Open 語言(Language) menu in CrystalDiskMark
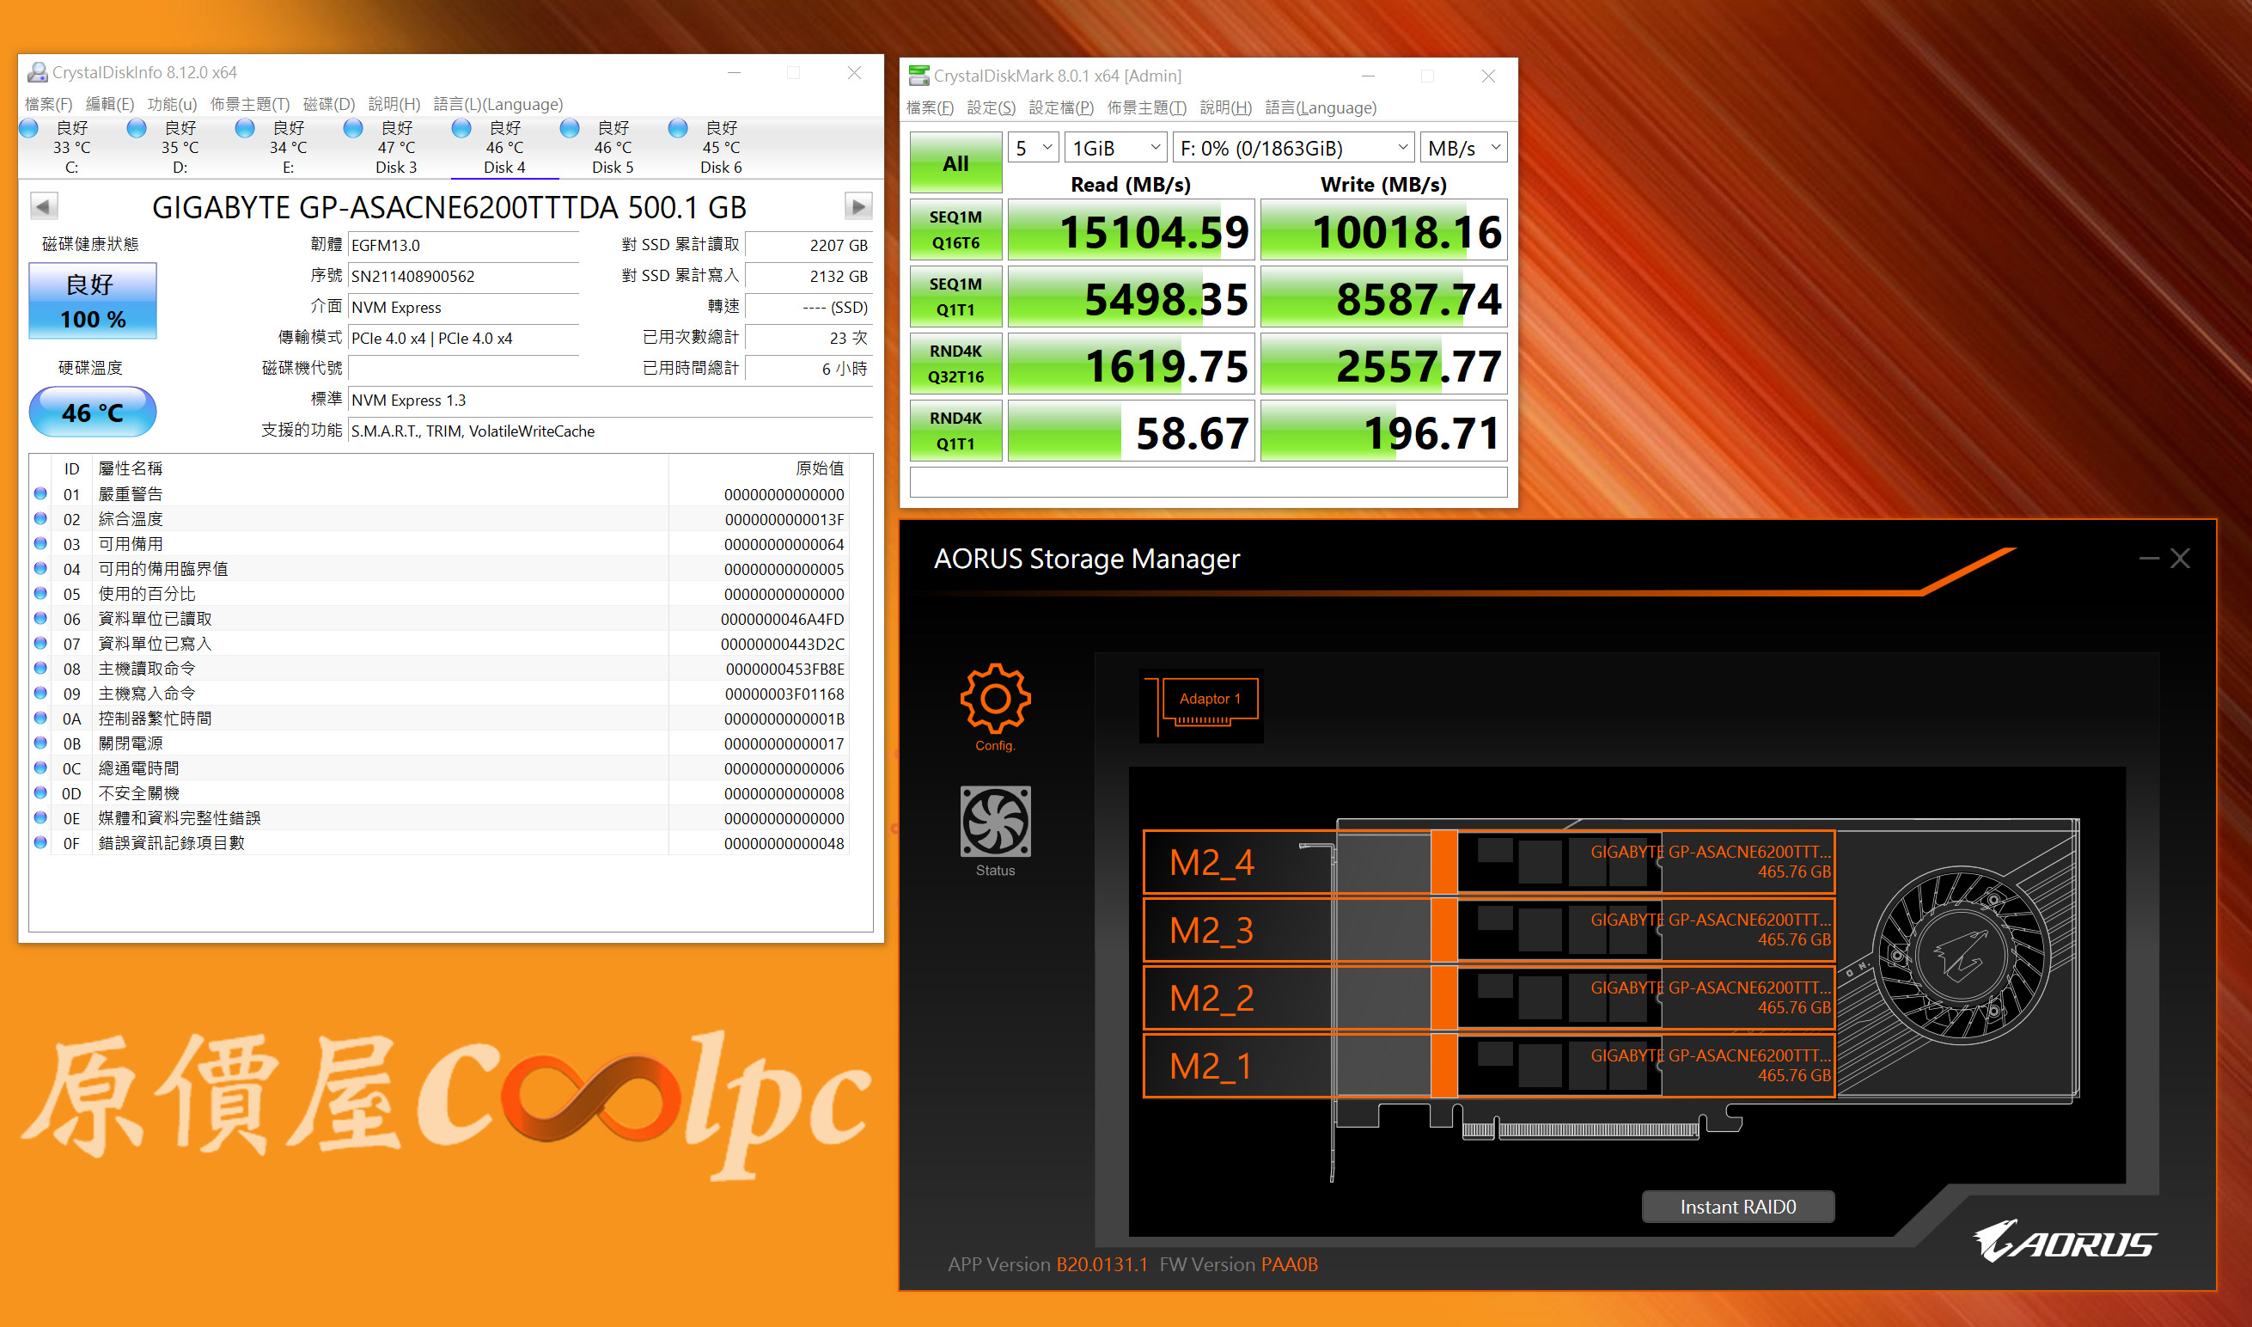 (x=1321, y=108)
